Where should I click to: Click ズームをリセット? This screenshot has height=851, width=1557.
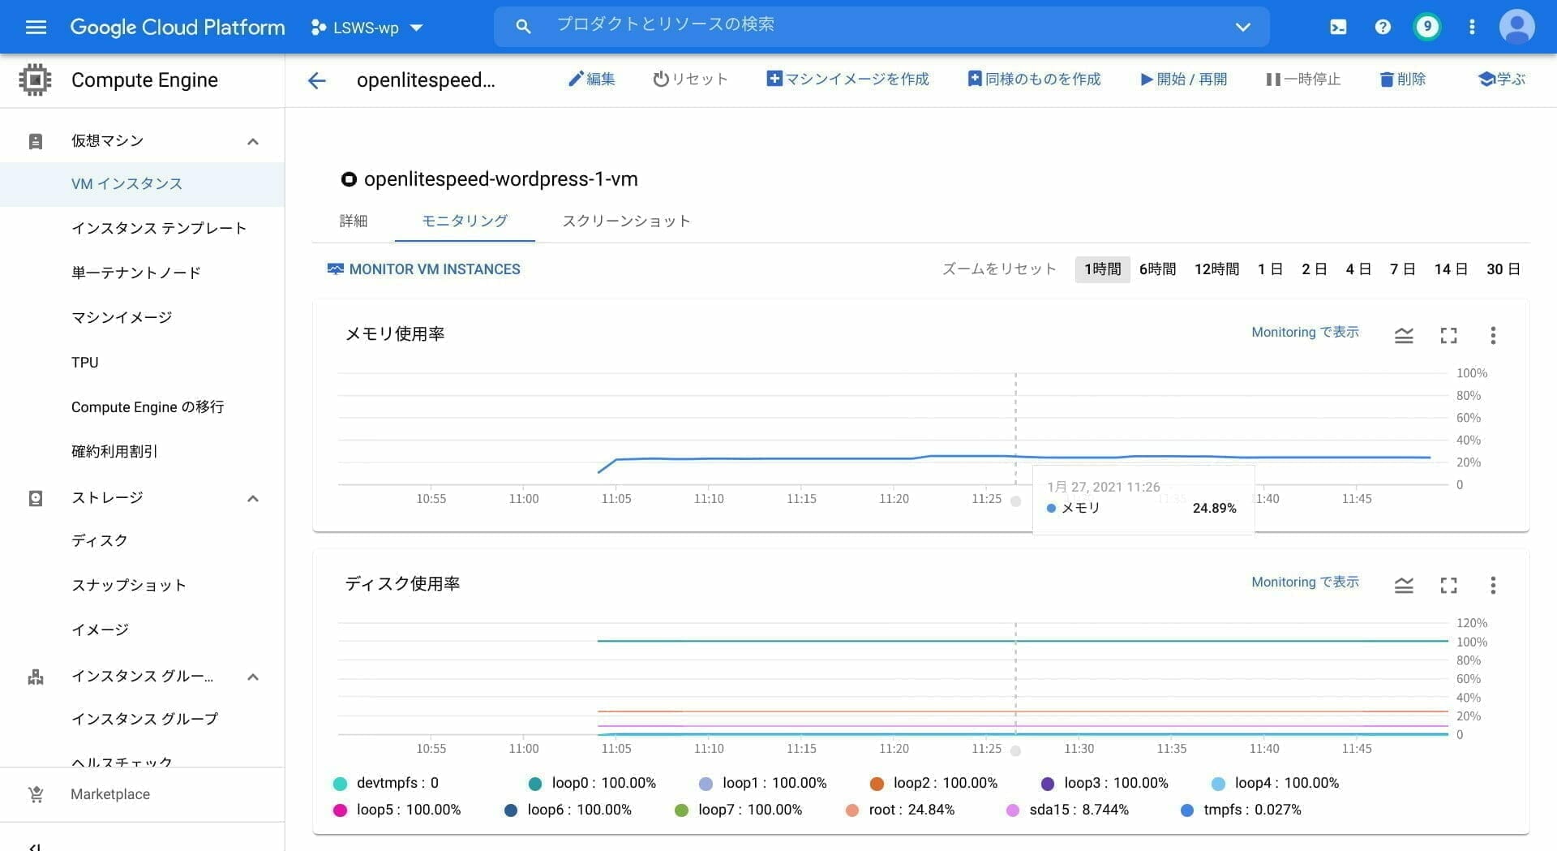tap(999, 269)
